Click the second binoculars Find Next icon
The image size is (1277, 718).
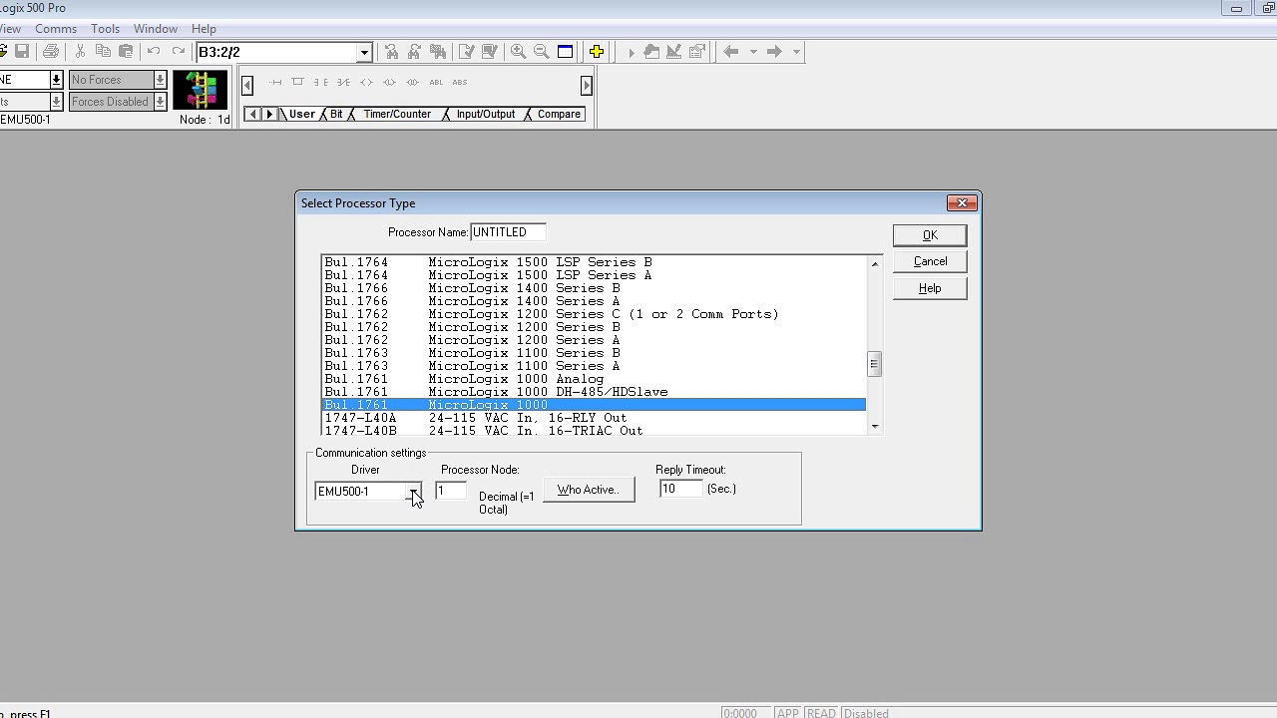coord(414,52)
